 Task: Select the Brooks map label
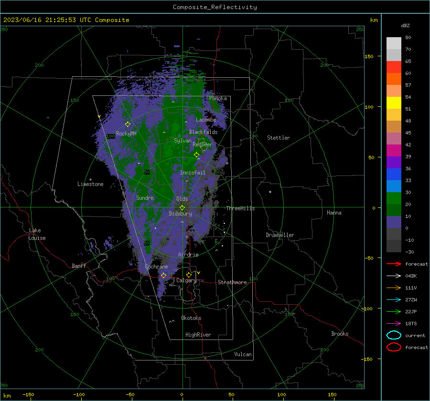point(340,334)
